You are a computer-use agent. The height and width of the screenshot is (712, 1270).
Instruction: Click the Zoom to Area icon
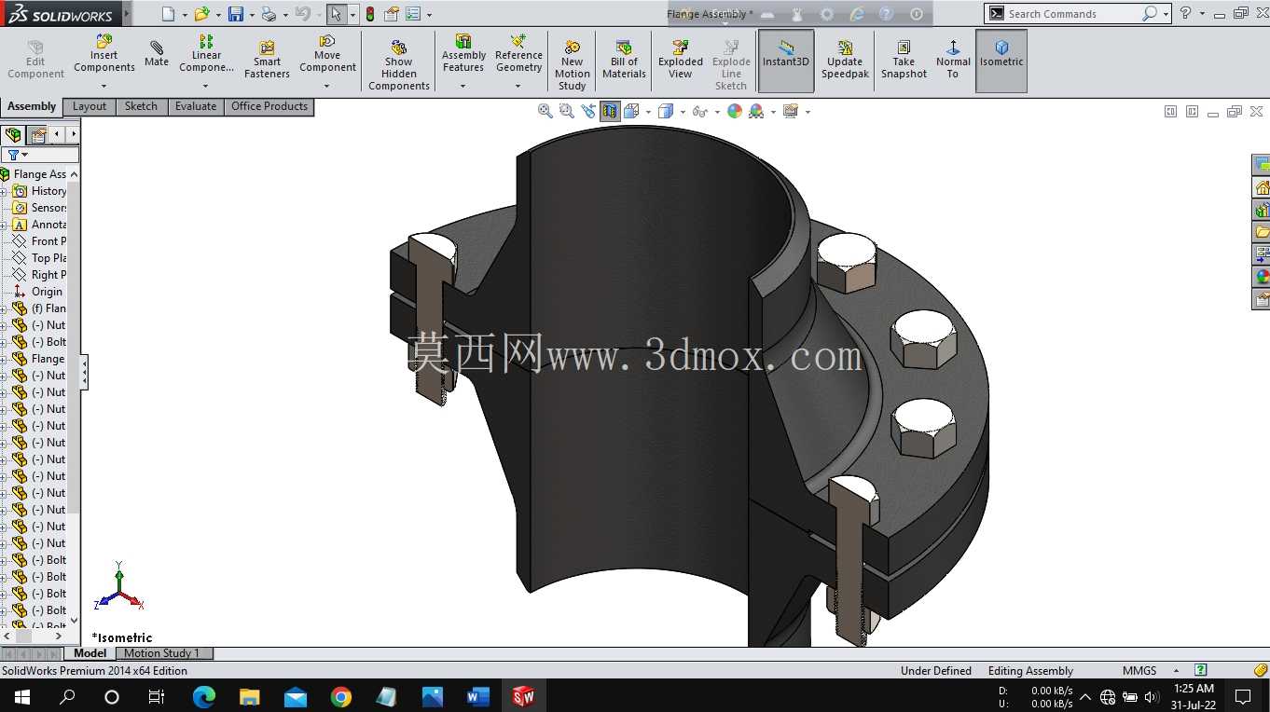point(567,111)
